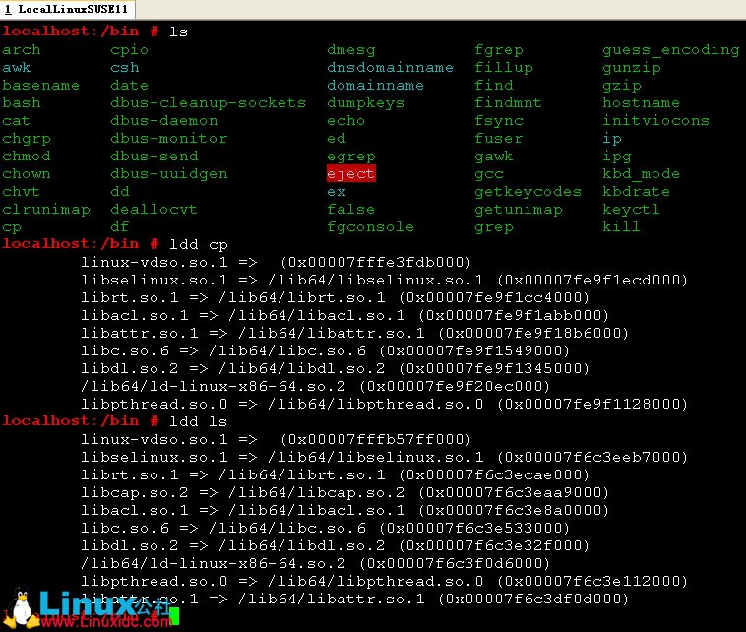Click the dbus-send entry
Viewport: 746px width, 632px height.
pyautogui.click(x=155, y=157)
